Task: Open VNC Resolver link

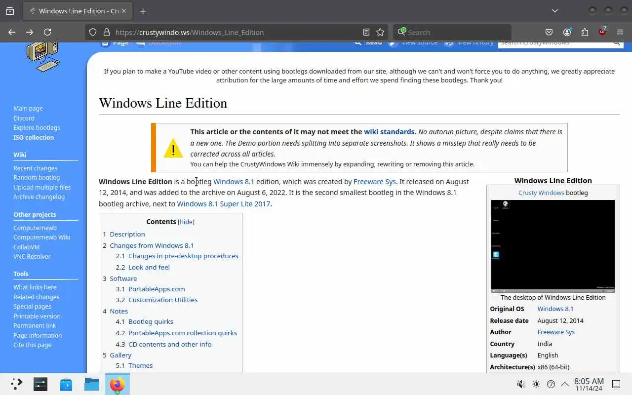Action: coord(32,257)
